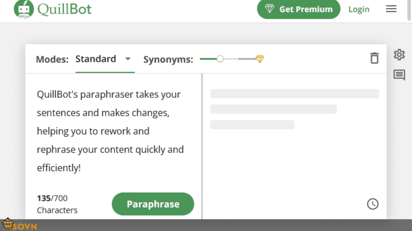Image resolution: width=412 pixels, height=231 pixels.
Task: Open the feedback comment icon
Action: 399,75
